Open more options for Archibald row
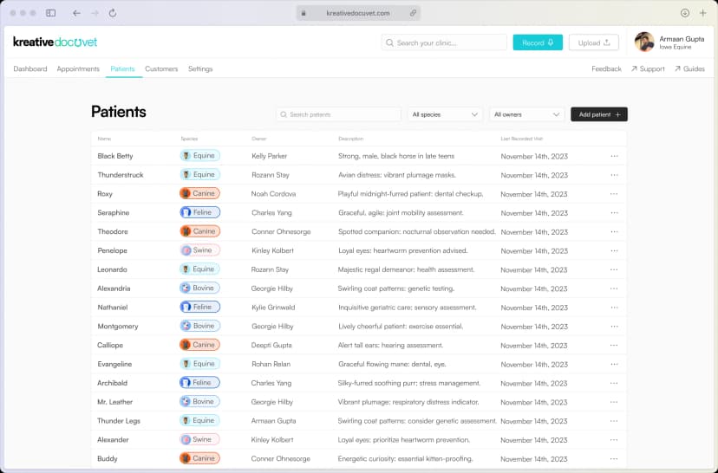The image size is (718, 473). (x=614, y=383)
